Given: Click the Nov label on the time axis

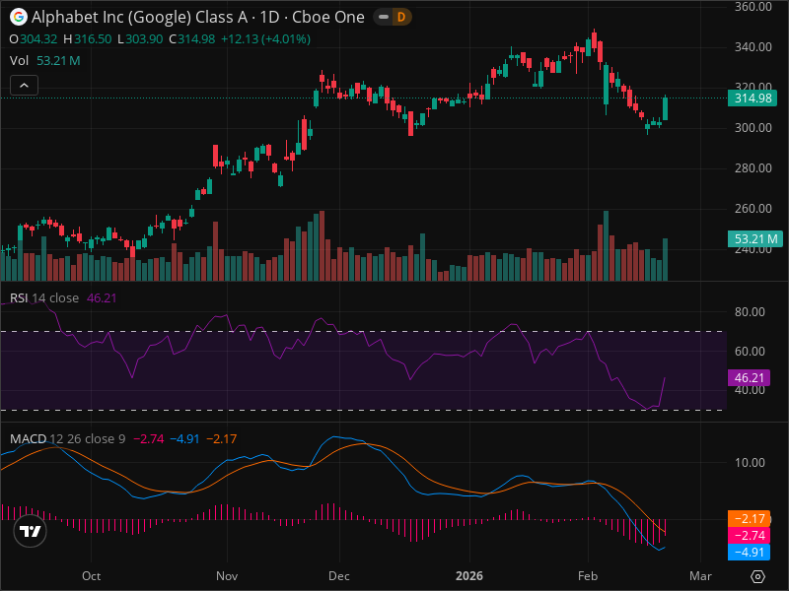Looking at the screenshot, I should tap(227, 576).
